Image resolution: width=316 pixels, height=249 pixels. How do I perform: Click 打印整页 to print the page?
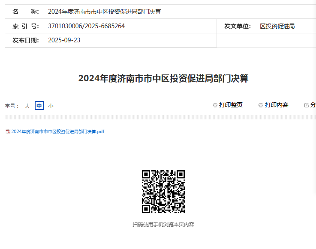pyautogui.click(x=231, y=105)
